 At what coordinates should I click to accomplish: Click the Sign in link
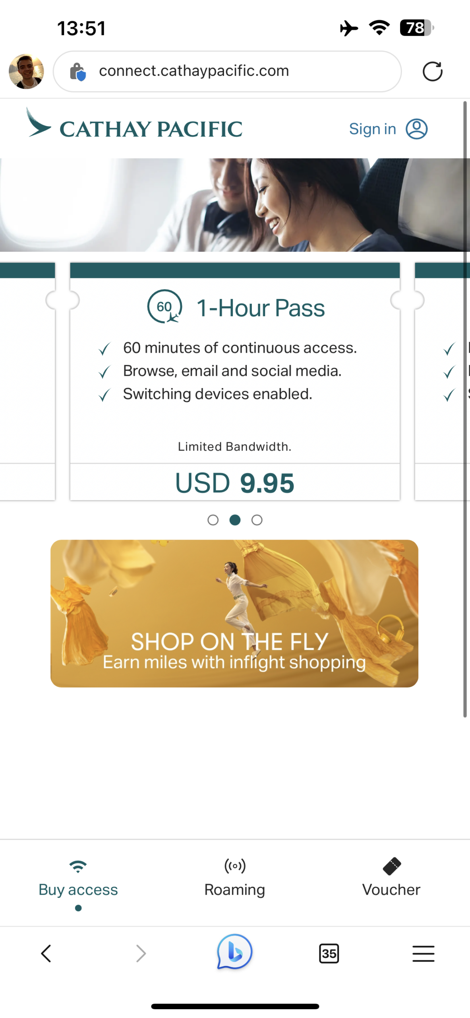(x=372, y=129)
